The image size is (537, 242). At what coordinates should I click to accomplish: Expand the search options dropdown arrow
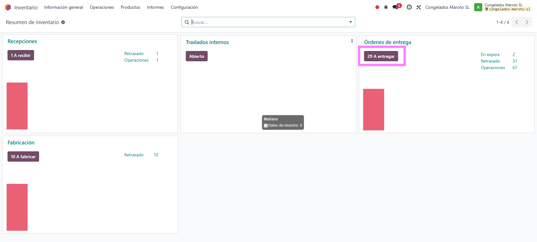pyautogui.click(x=351, y=22)
